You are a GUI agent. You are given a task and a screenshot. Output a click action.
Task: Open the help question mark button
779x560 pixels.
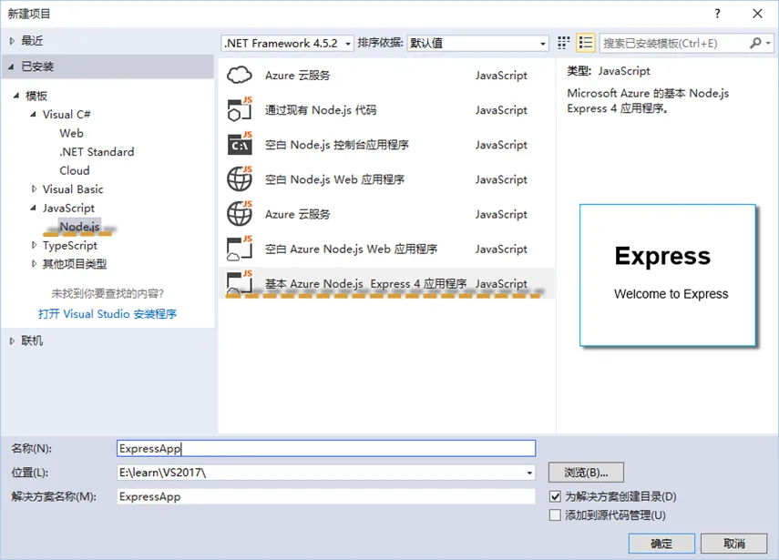tap(717, 14)
